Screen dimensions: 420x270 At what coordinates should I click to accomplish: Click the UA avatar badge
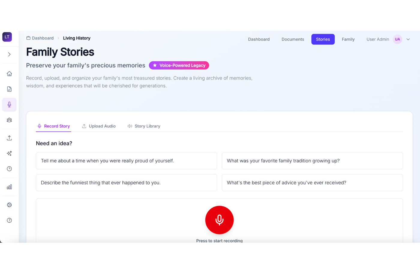click(397, 39)
